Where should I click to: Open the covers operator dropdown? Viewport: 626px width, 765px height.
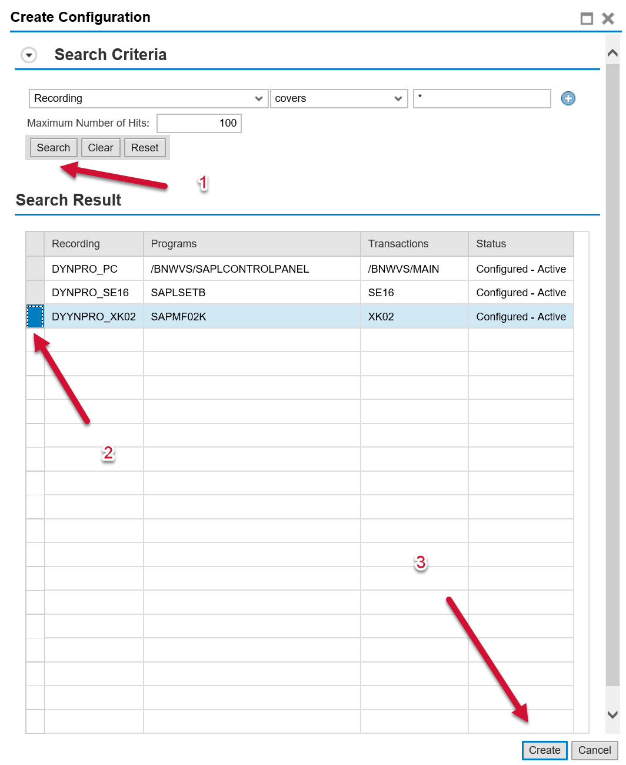[338, 98]
